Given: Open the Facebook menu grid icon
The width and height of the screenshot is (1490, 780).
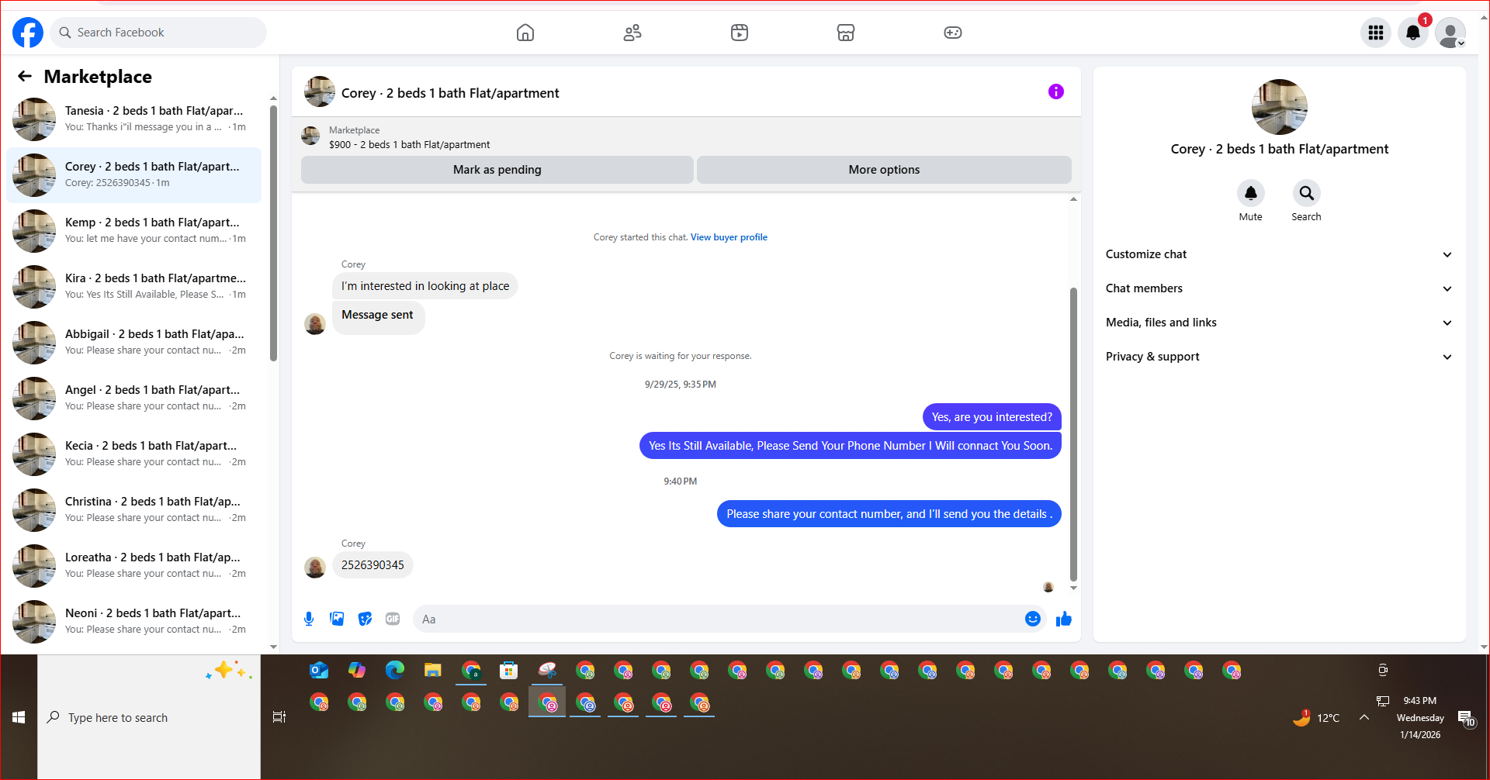Looking at the screenshot, I should pyautogui.click(x=1376, y=33).
